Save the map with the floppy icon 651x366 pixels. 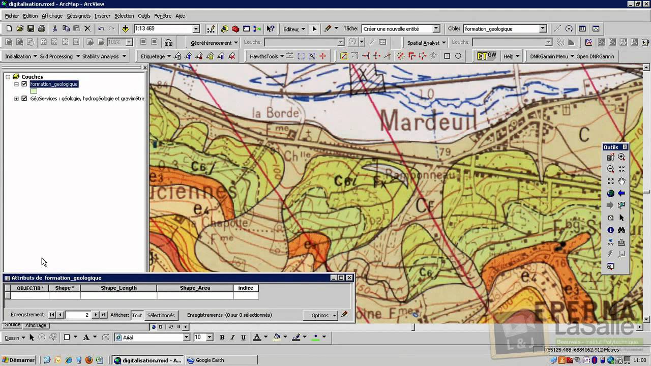pyautogui.click(x=31, y=29)
